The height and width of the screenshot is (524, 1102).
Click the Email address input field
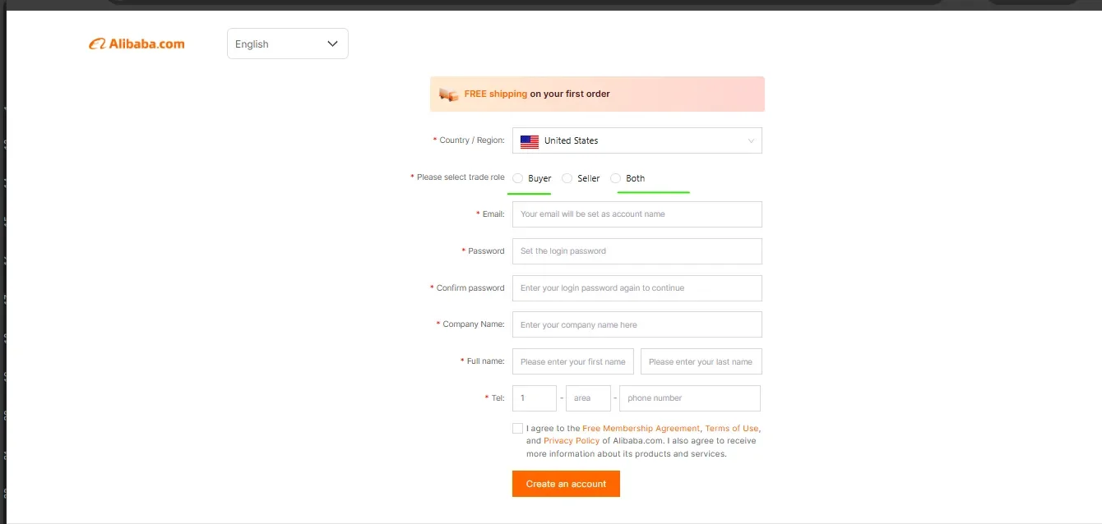click(x=637, y=214)
